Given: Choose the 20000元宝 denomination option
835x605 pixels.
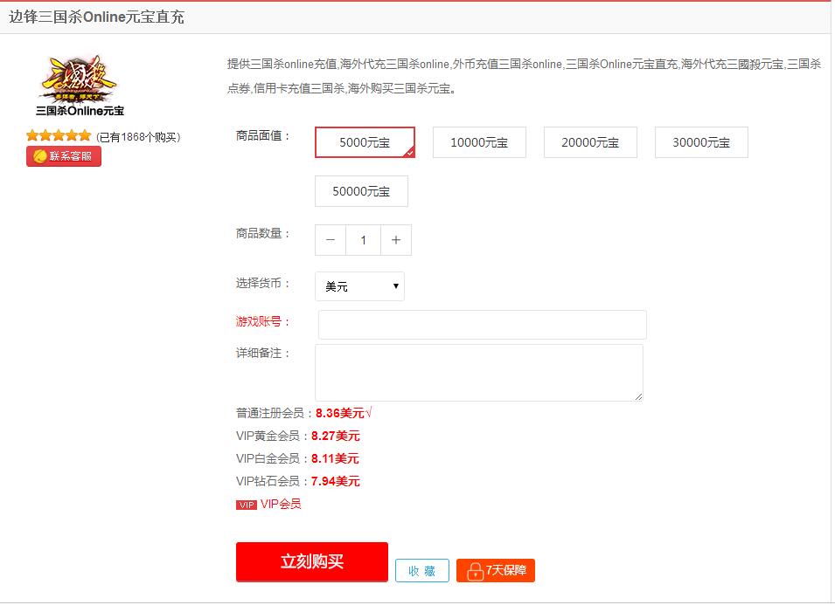Looking at the screenshot, I should tap(590, 142).
